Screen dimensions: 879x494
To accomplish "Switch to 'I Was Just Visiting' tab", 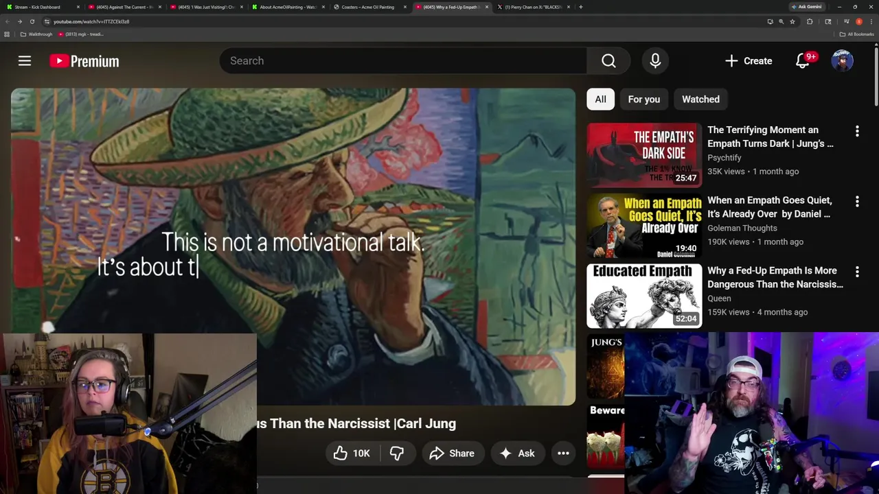I will 206,7.
